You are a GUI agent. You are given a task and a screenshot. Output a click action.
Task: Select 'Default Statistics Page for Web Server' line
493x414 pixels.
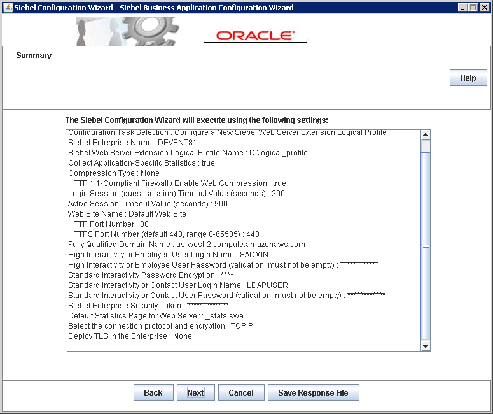point(156,316)
